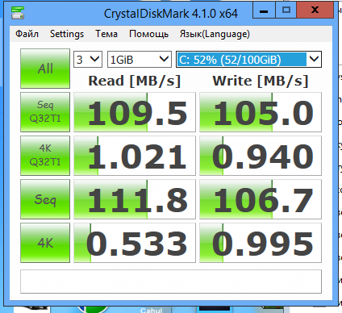Expand the drive dropdown showing C: 52%
342x313 pixels.
248,59
